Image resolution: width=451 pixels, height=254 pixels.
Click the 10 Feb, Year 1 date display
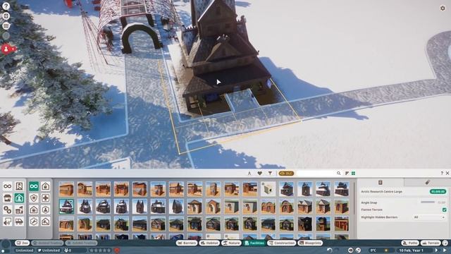tap(411, 250)
